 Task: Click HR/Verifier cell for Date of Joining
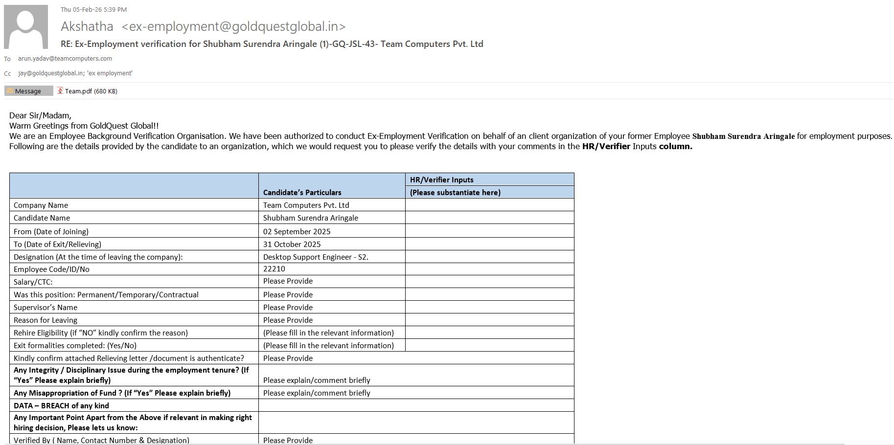[489, 231]
